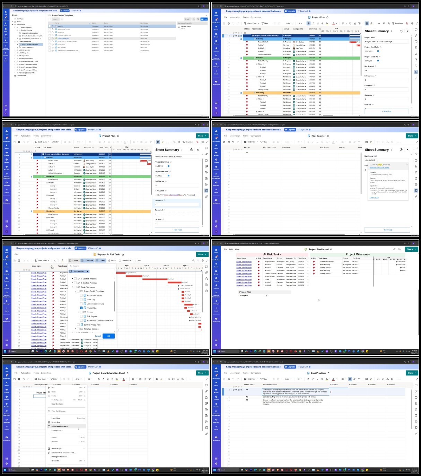Check the Risk Register checkbox in sheet picker
Image resolution: width=421 pixels, height=476 pixels.
[81, 316]
